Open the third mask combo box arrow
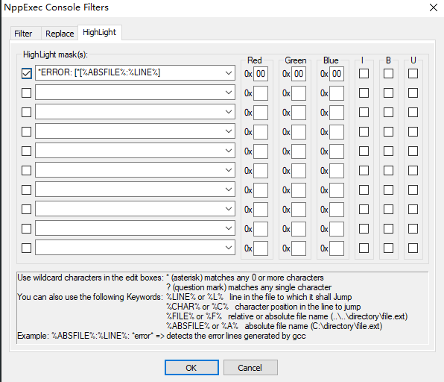 (x=229, y=112)
